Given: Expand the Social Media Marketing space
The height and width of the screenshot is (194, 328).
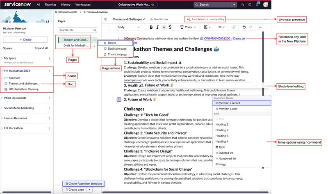Looking at the screenshot, I should (2, 108).
